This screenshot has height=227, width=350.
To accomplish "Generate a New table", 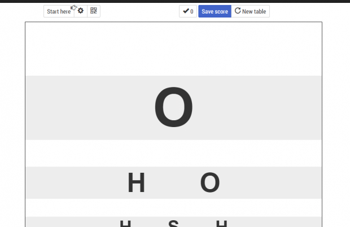I will 251,11.
